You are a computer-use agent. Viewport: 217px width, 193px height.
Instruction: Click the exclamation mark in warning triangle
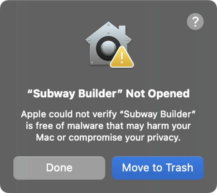click(x=122, y=58)
